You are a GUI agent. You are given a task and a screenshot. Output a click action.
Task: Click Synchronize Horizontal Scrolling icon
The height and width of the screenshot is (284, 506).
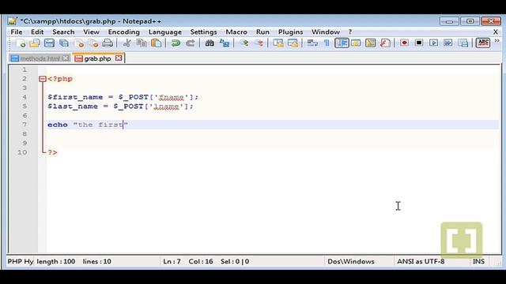[x=293, y=43]
